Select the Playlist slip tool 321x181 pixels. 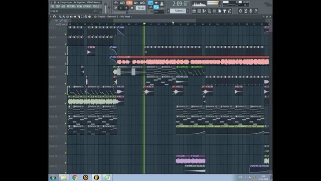[x=75, y=17]
